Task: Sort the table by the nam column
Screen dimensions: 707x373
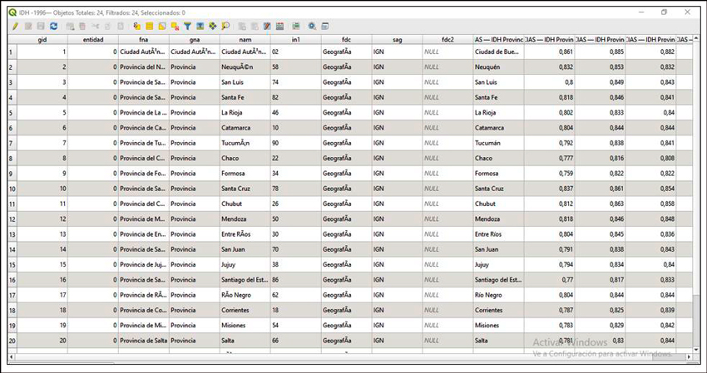Action: click(245, 39)
